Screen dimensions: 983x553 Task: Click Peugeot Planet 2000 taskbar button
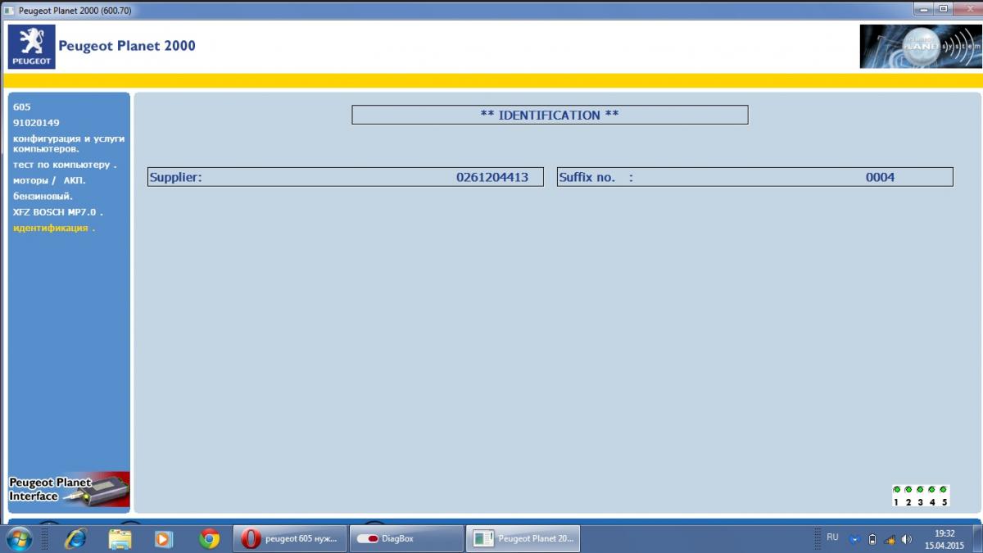pyautogui.click(x=523, y=538)
